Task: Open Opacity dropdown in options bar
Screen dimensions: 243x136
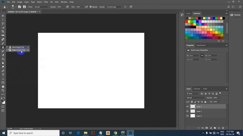Action: (x=63, y=7)
